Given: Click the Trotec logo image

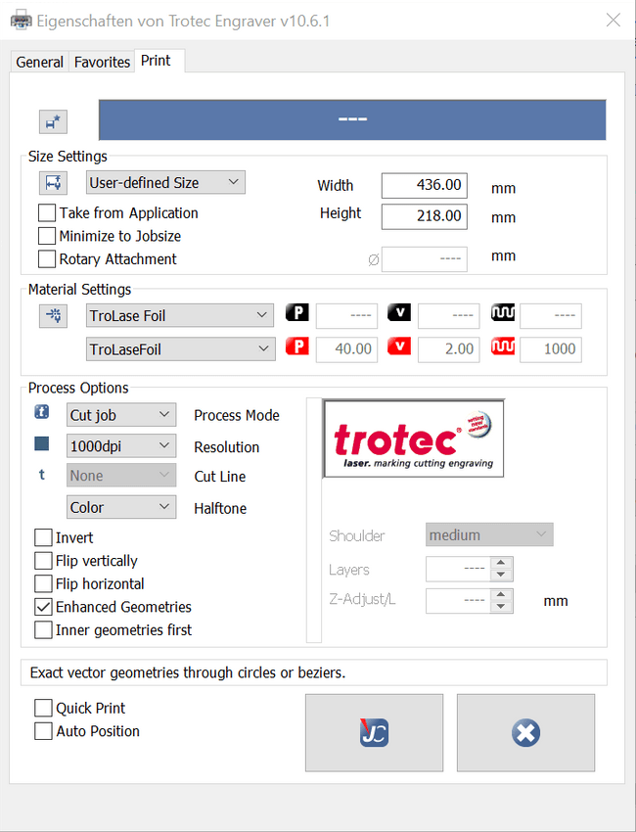Looking at the screenshot, I should tap(414, 439).
